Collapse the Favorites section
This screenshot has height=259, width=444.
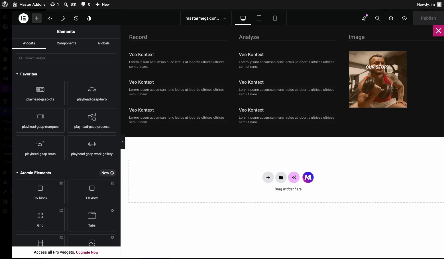point(27,74)
